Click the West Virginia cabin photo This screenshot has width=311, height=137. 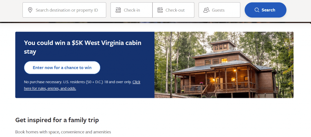tap(224, 65)
